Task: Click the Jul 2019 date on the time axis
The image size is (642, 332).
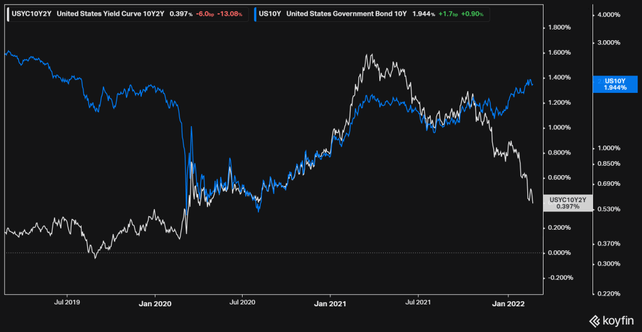Action: [x=67, y=303]
